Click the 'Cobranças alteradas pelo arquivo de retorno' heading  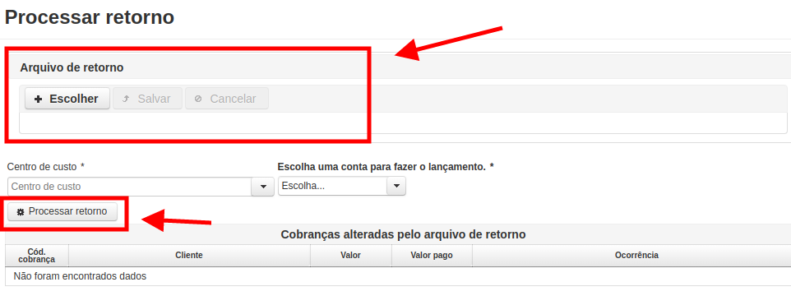click(x=403, y=234)
